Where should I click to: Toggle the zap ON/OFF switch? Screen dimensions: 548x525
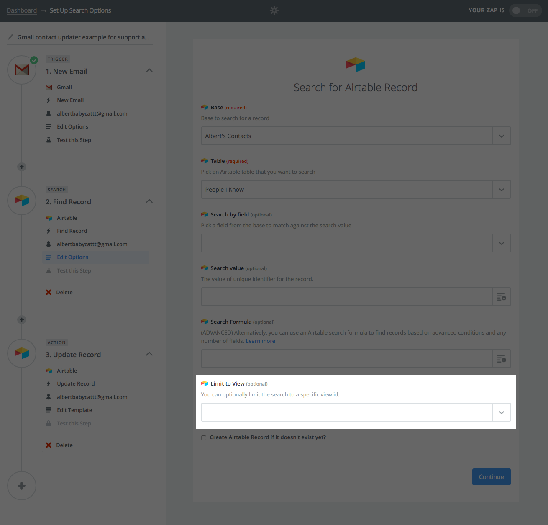coord(525,10)
